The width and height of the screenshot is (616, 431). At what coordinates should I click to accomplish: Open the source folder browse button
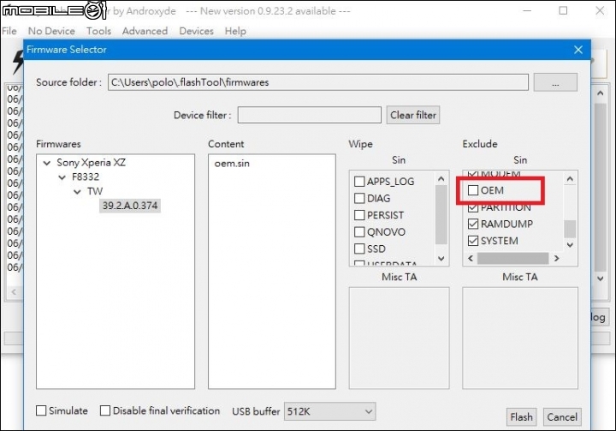[555, 82]
